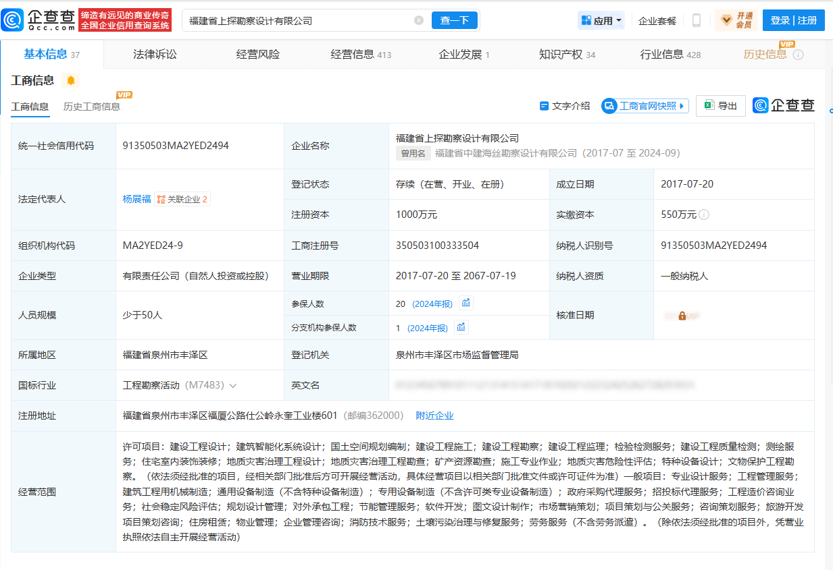The image size is (833, 570).
Task: Click the mobile phone icon in header
Action: click(697, 20)
